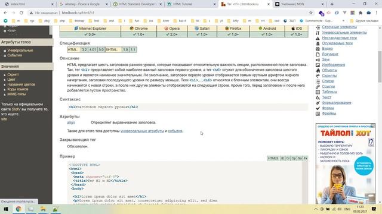Screen dimensions: 382x214
Task: Open File Explorer from the taskbar
Action: pos(43,209)
